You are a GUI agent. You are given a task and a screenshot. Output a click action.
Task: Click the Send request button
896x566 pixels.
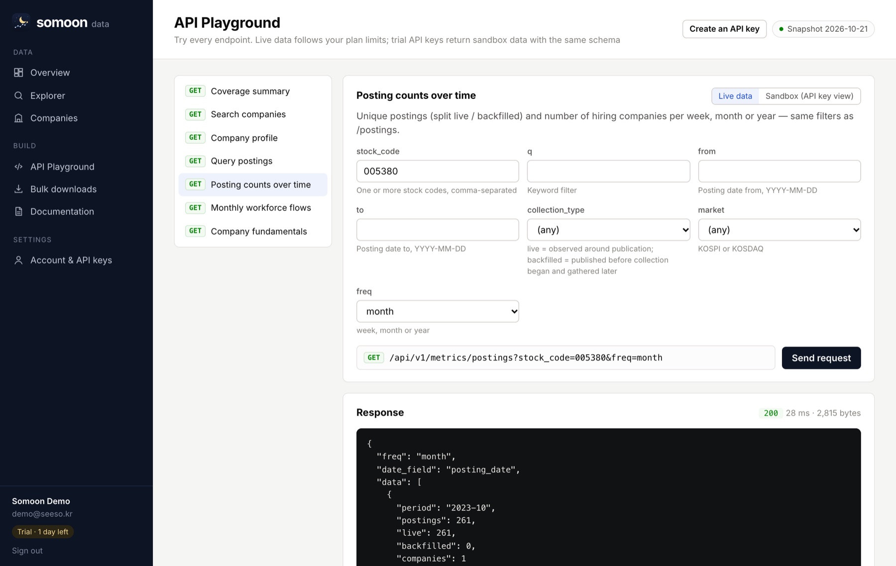tap(821, 358)
